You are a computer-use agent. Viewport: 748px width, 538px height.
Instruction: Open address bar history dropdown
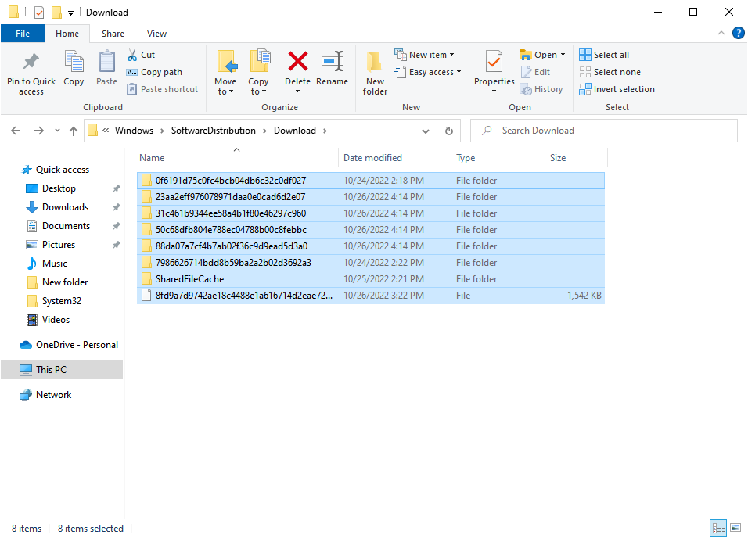(426, 131)
